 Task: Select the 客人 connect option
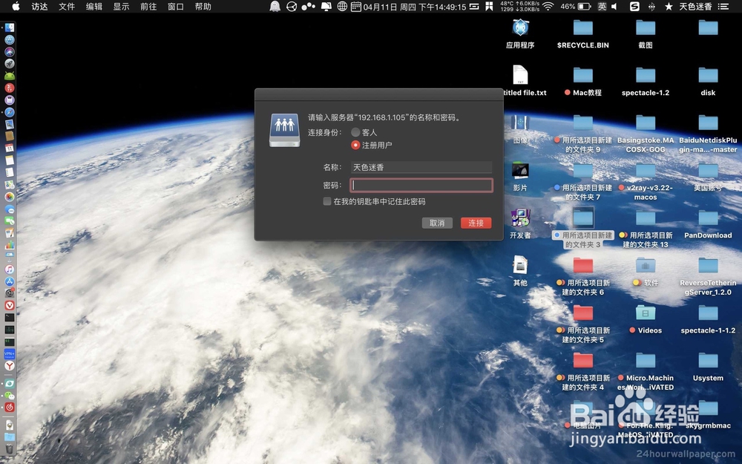355,132
